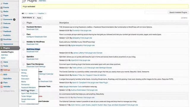Click Edit under MailChimp Widget
Image resolution: width=190 pixels, height=107 pixels.
pos(37,52)
